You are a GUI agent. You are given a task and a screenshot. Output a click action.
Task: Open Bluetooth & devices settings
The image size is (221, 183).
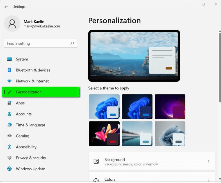(x=41, y=70)
